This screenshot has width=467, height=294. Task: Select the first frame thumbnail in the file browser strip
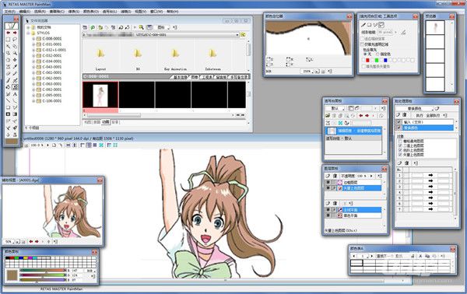[100, 95]
